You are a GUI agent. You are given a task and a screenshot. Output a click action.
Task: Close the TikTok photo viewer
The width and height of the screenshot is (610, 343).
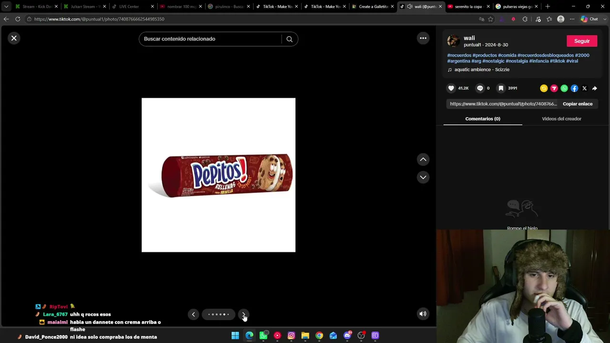14,38
